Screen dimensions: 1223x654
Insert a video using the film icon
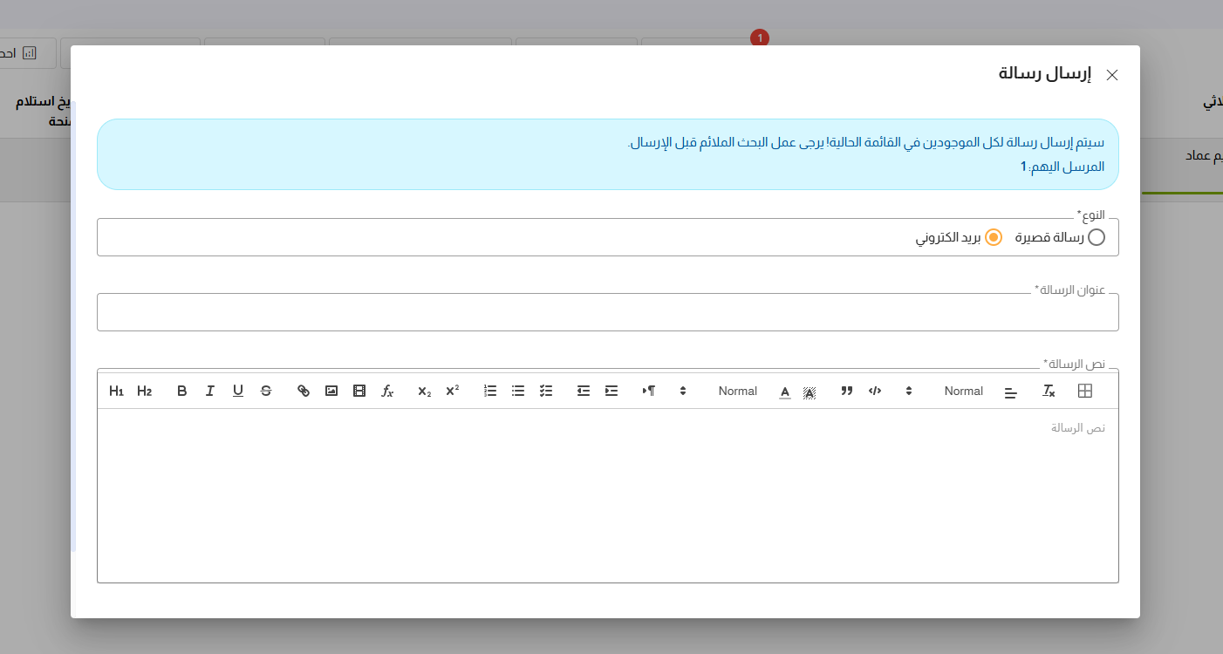359,392
